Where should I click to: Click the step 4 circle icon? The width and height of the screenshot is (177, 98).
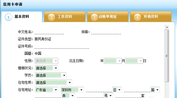click(x=137, y=17)
